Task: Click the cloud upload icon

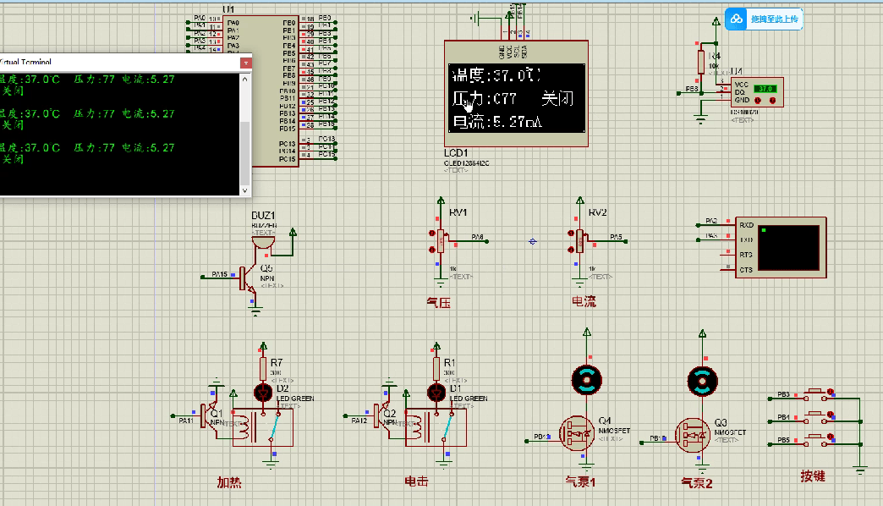Action: (x=737, y=19)
